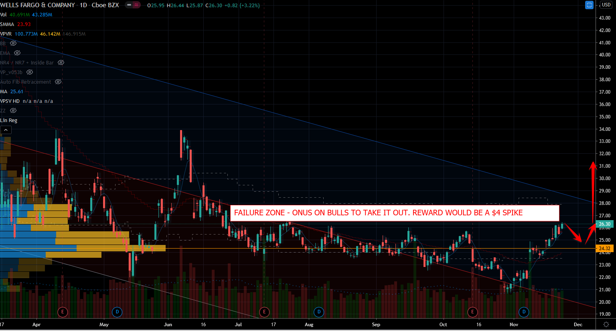Open the USD currency selector
This screenshot has width=616, height=331.
coord(606,5)
